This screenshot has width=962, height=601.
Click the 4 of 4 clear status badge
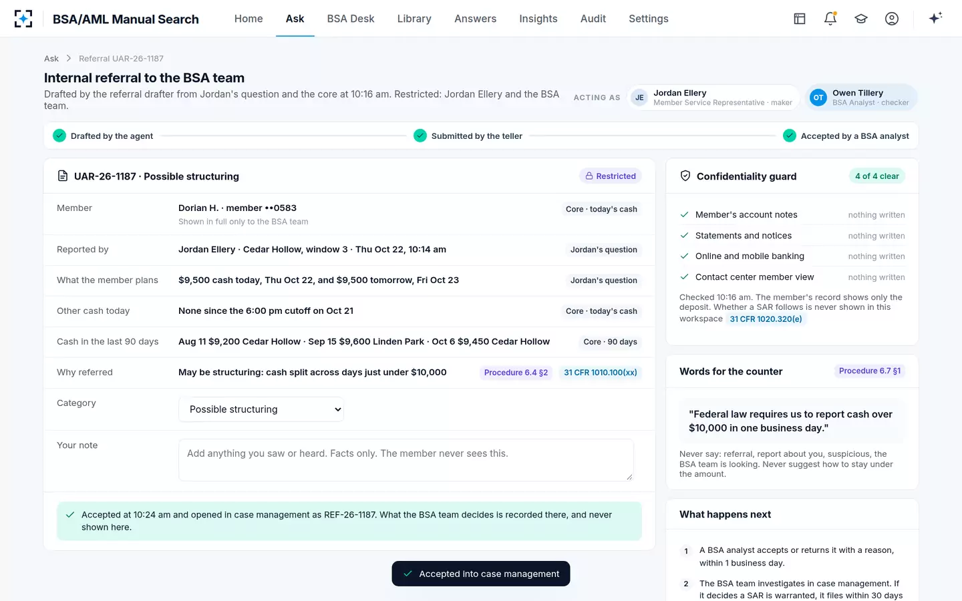coord(877,176)
